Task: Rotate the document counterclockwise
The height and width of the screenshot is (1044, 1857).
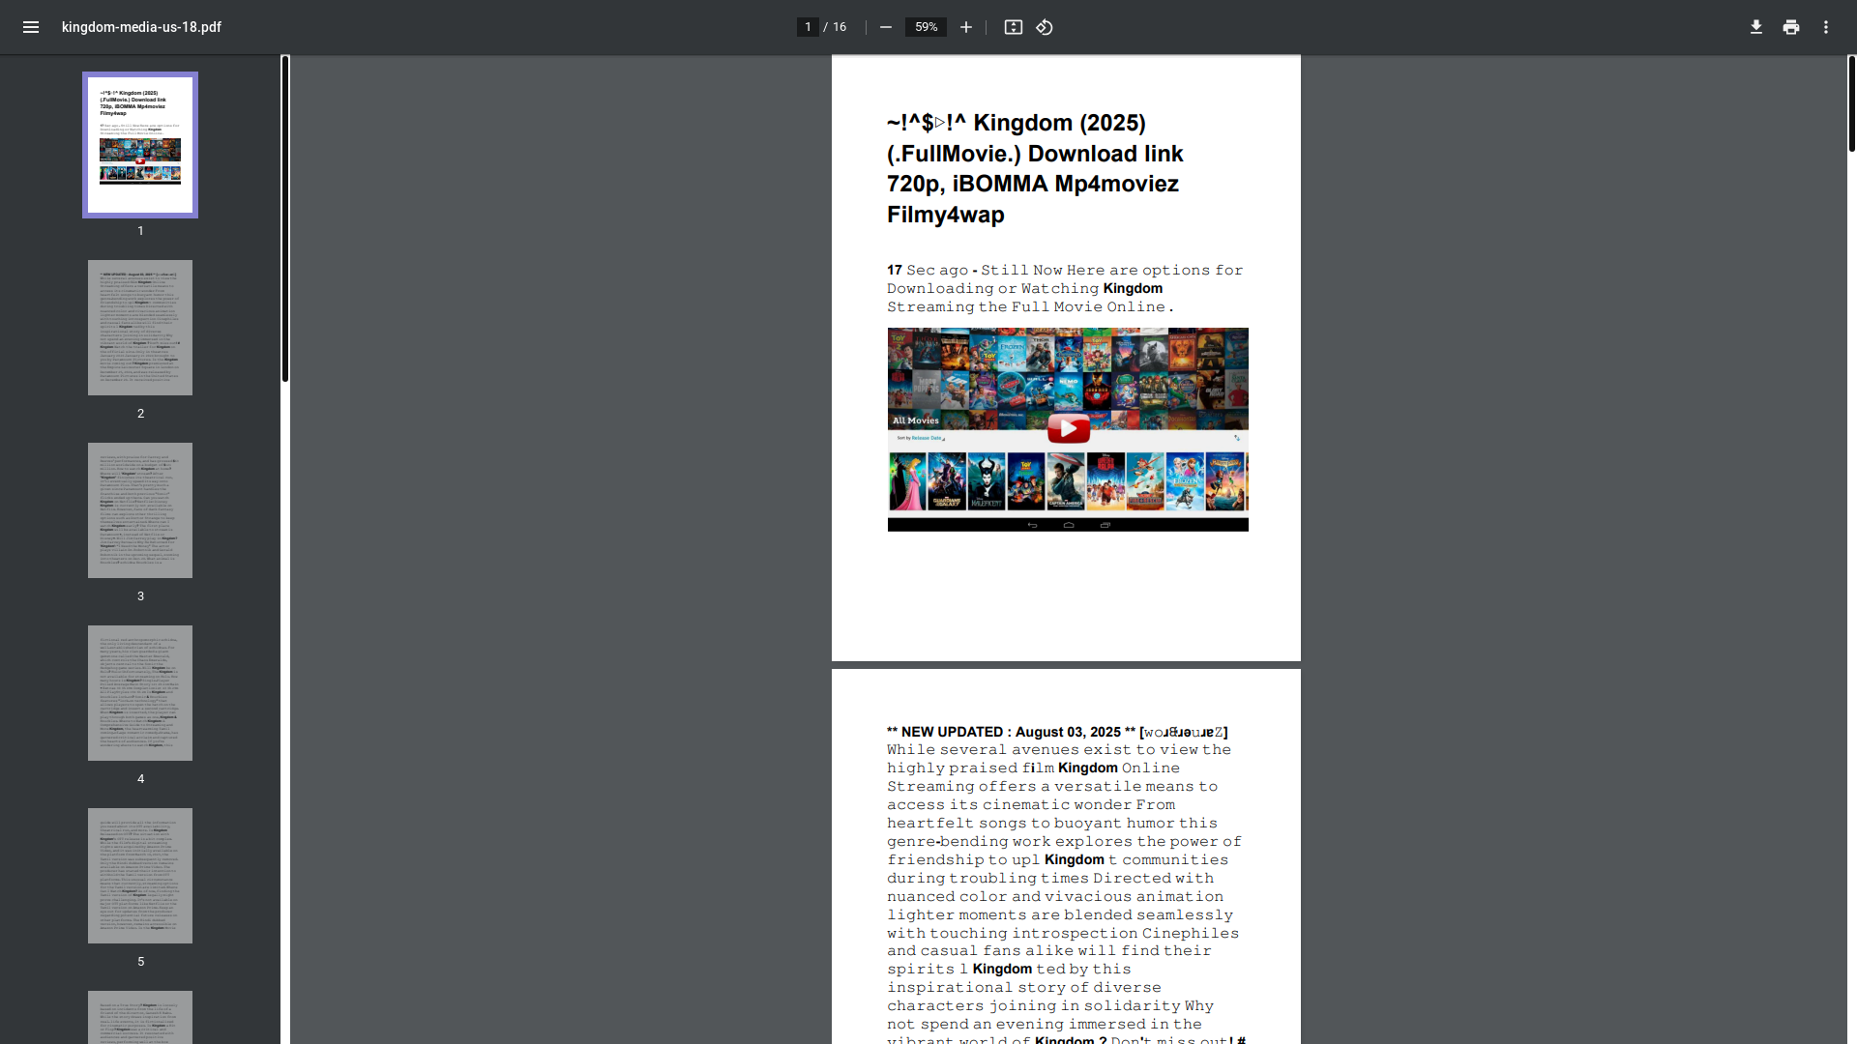Action: tap(1045, 27)
